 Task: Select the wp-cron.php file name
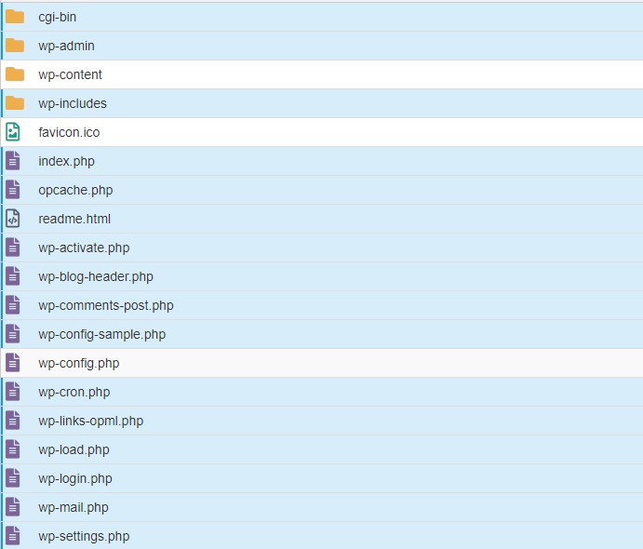tap(74, 392)
